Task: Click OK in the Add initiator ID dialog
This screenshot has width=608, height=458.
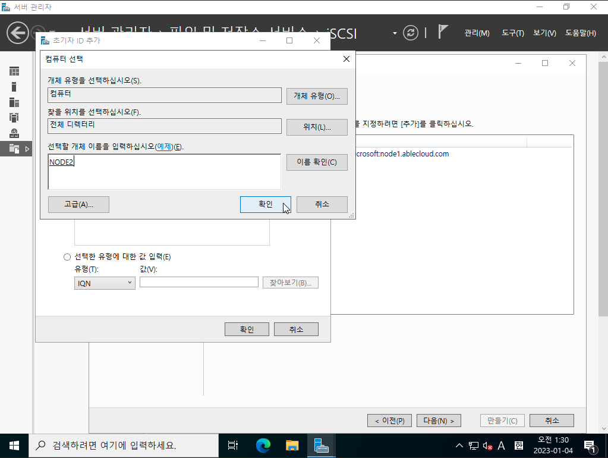Action: pyautogui.click(x=247, y=330)
